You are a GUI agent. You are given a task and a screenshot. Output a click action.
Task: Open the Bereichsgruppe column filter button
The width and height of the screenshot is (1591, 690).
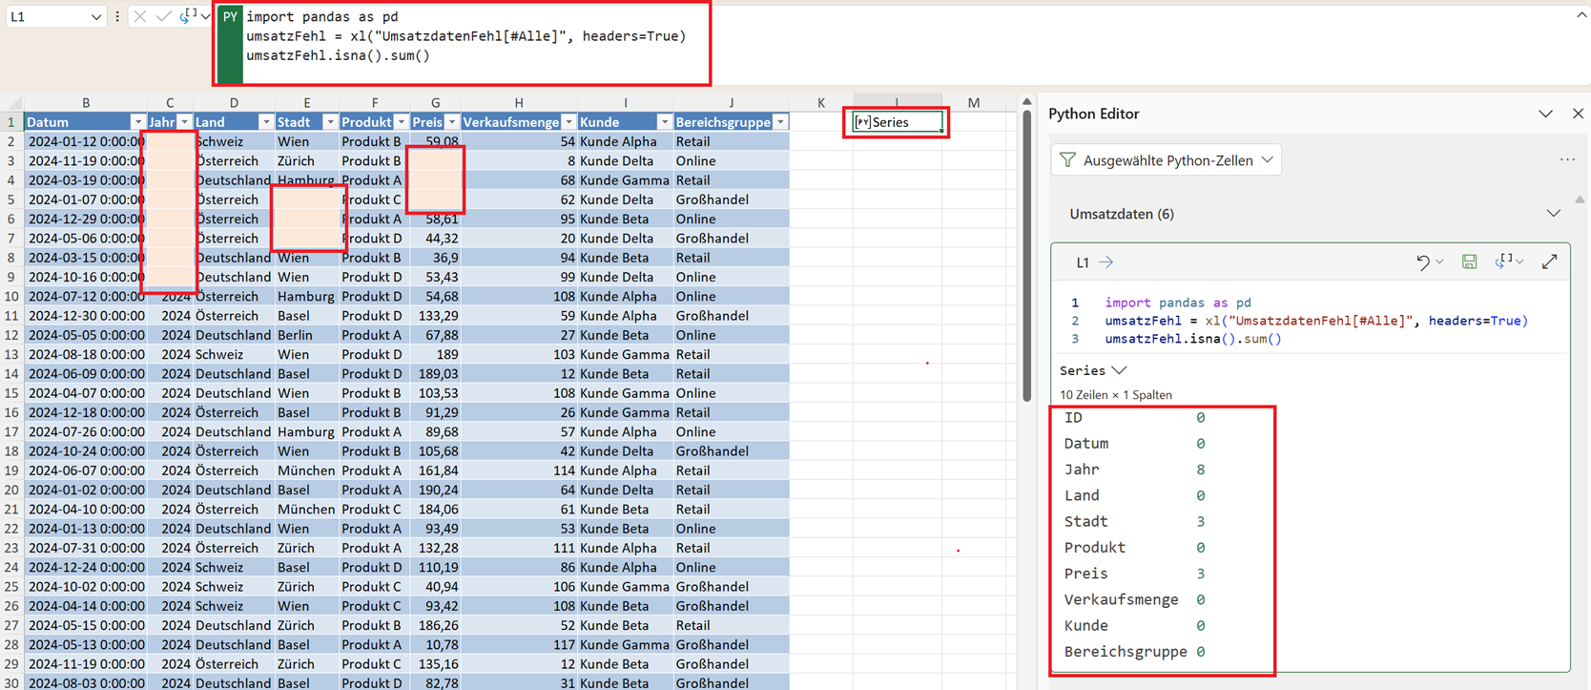[780, 122]
